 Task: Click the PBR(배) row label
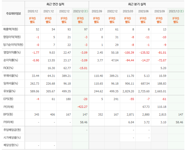click(9, 122)
